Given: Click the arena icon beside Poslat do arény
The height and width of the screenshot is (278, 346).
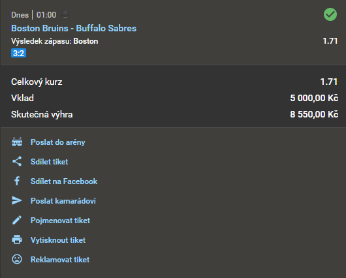Looking at the screenshot, I should pos(17,142).
